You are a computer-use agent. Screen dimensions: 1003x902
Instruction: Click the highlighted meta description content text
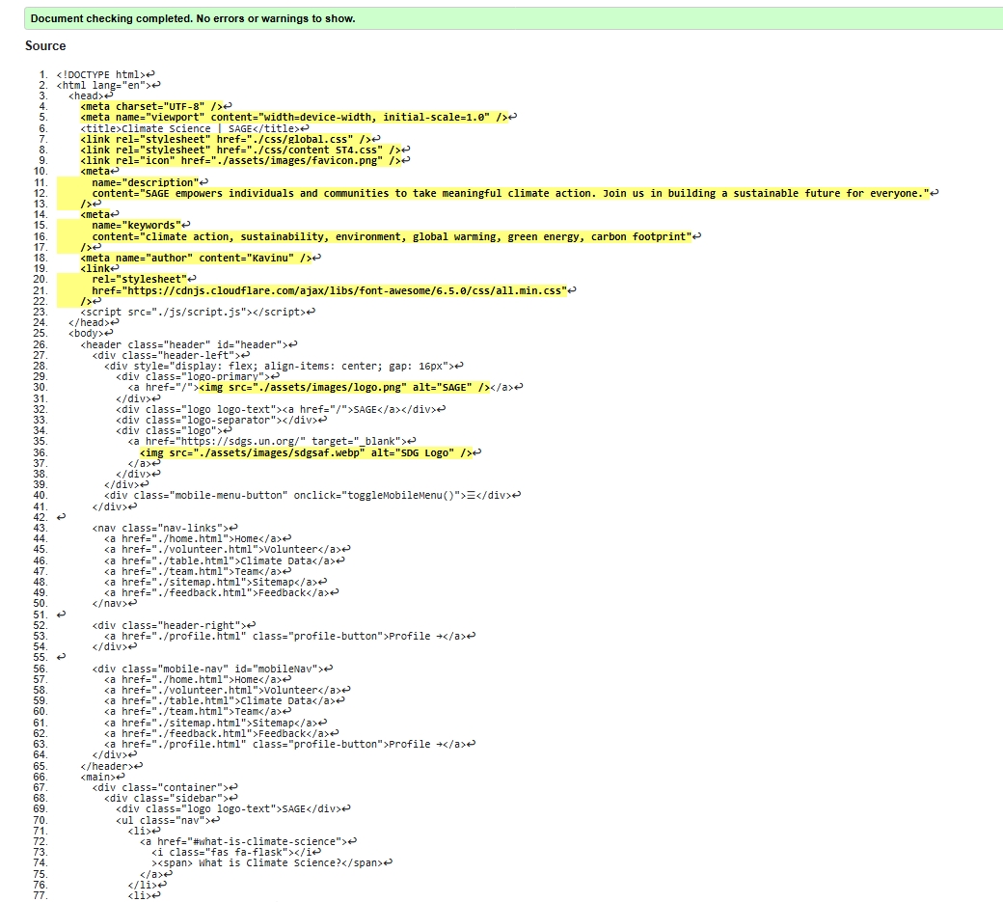click(x=434, y=192)
